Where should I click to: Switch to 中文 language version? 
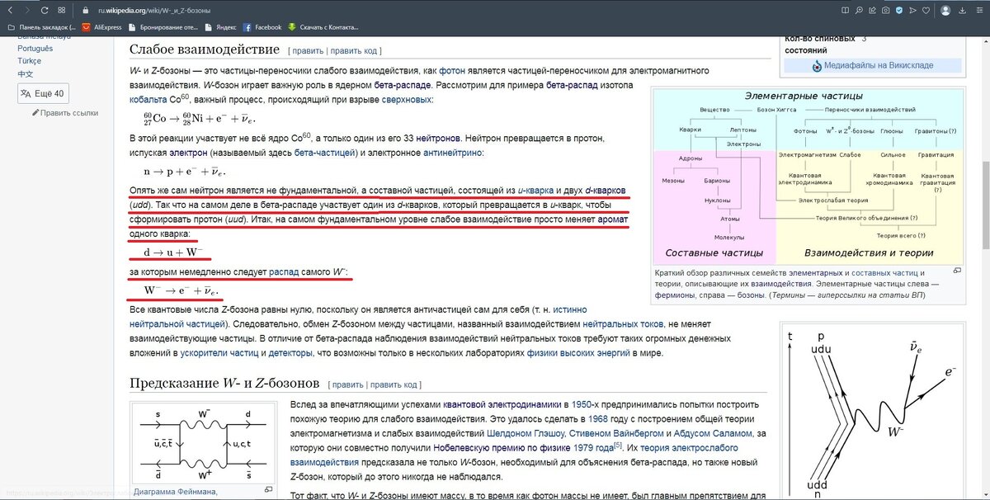(x=26, y=73)
